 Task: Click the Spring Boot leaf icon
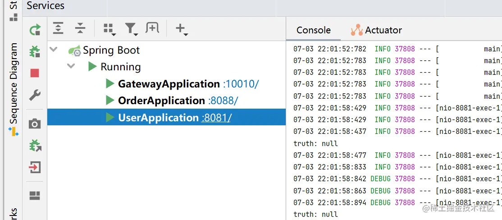(75, 50)
